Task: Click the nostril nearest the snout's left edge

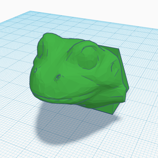Action: click(35, 70)
